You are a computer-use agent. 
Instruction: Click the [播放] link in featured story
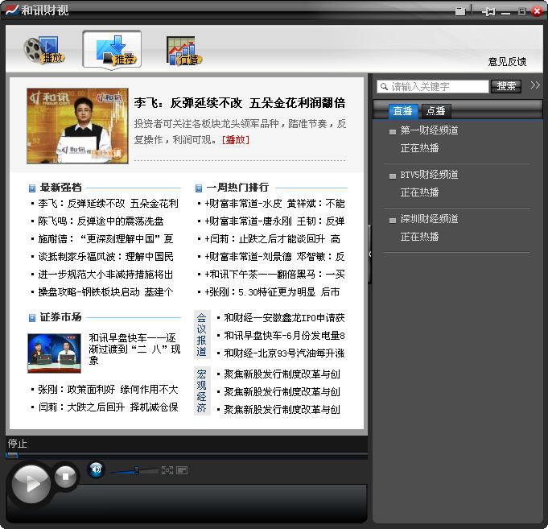[236, 140]
